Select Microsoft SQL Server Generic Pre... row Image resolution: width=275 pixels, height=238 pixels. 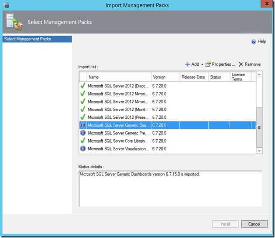tap(168, 133)
